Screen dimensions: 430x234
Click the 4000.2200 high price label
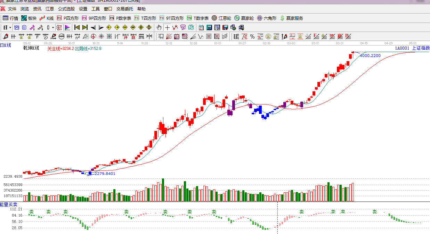point(370,56)
